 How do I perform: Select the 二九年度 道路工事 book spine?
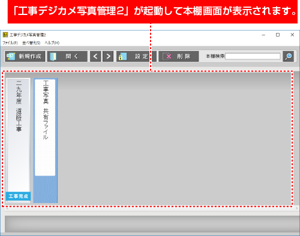(19, 140)
